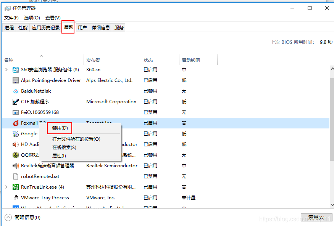
Task: Click the 高 impact value in Foxmail row
Action: [x=184, y=123]
